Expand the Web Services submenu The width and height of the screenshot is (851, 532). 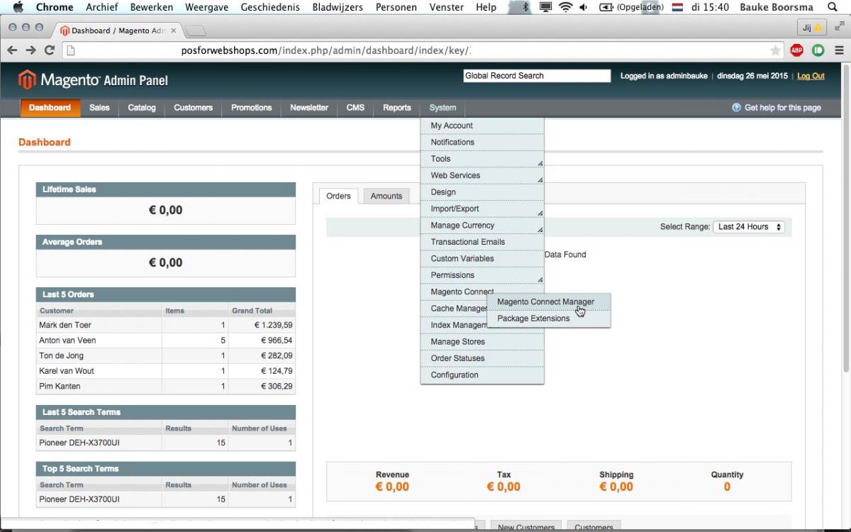point(482,175)
